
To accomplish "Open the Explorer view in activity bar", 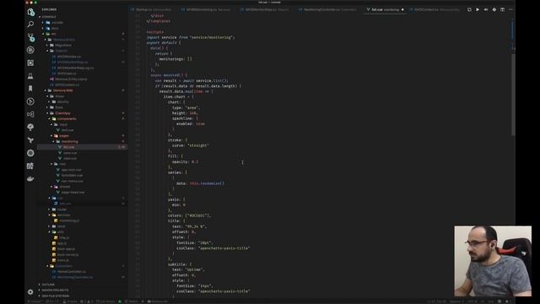I will click(x=30, y=12).
